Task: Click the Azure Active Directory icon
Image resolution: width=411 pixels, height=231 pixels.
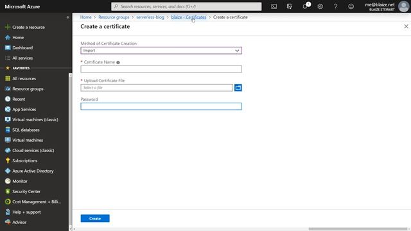Action: 8,171
